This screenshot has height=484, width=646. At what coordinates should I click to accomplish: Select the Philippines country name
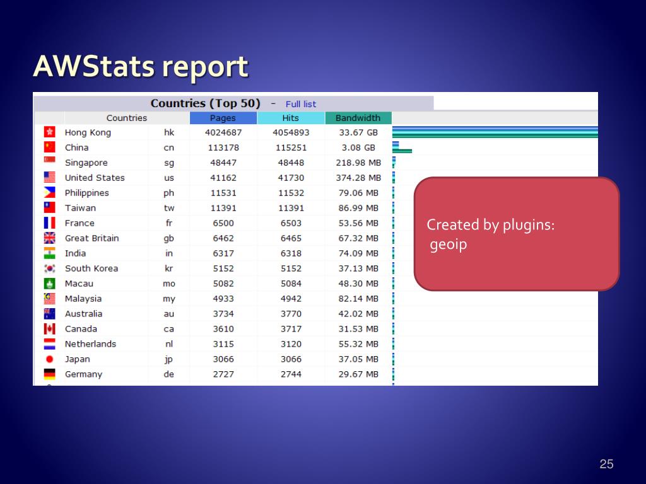point(87,193)
